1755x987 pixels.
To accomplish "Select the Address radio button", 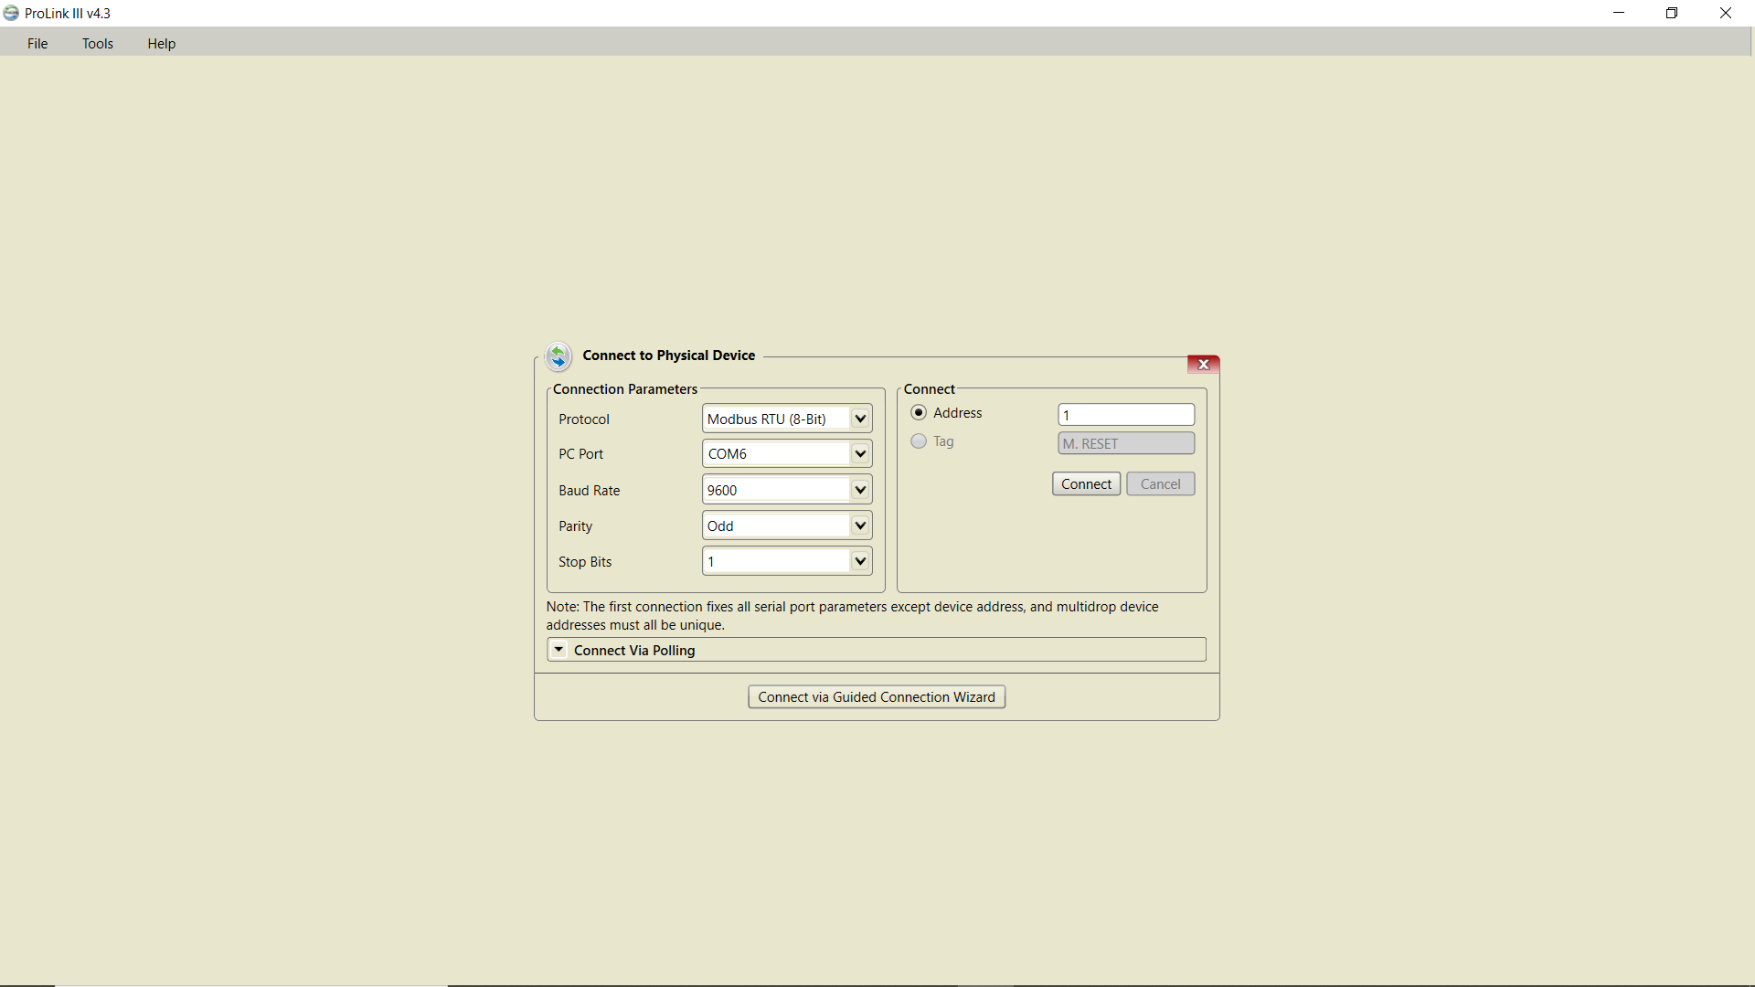I will tap(919, 412).
